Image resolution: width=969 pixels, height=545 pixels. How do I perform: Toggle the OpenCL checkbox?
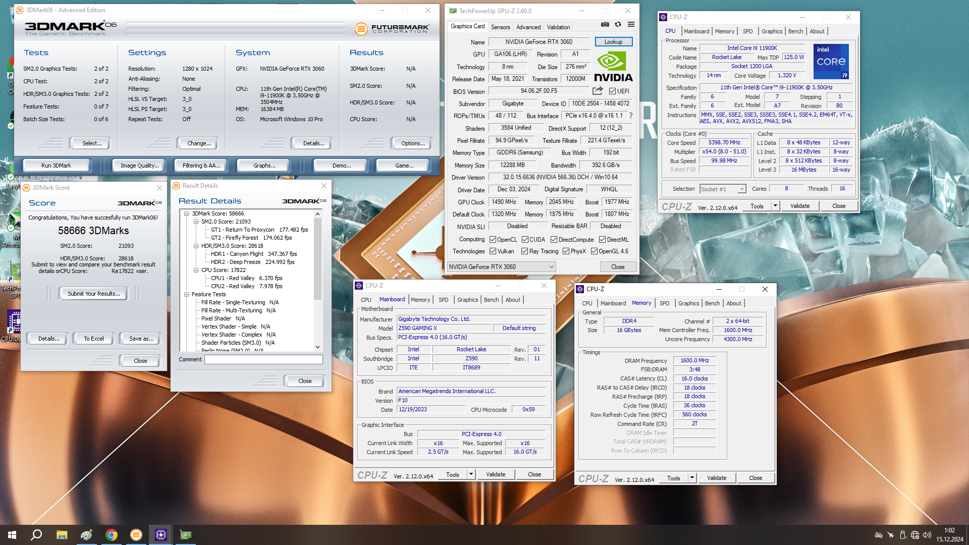pos(493,240)
